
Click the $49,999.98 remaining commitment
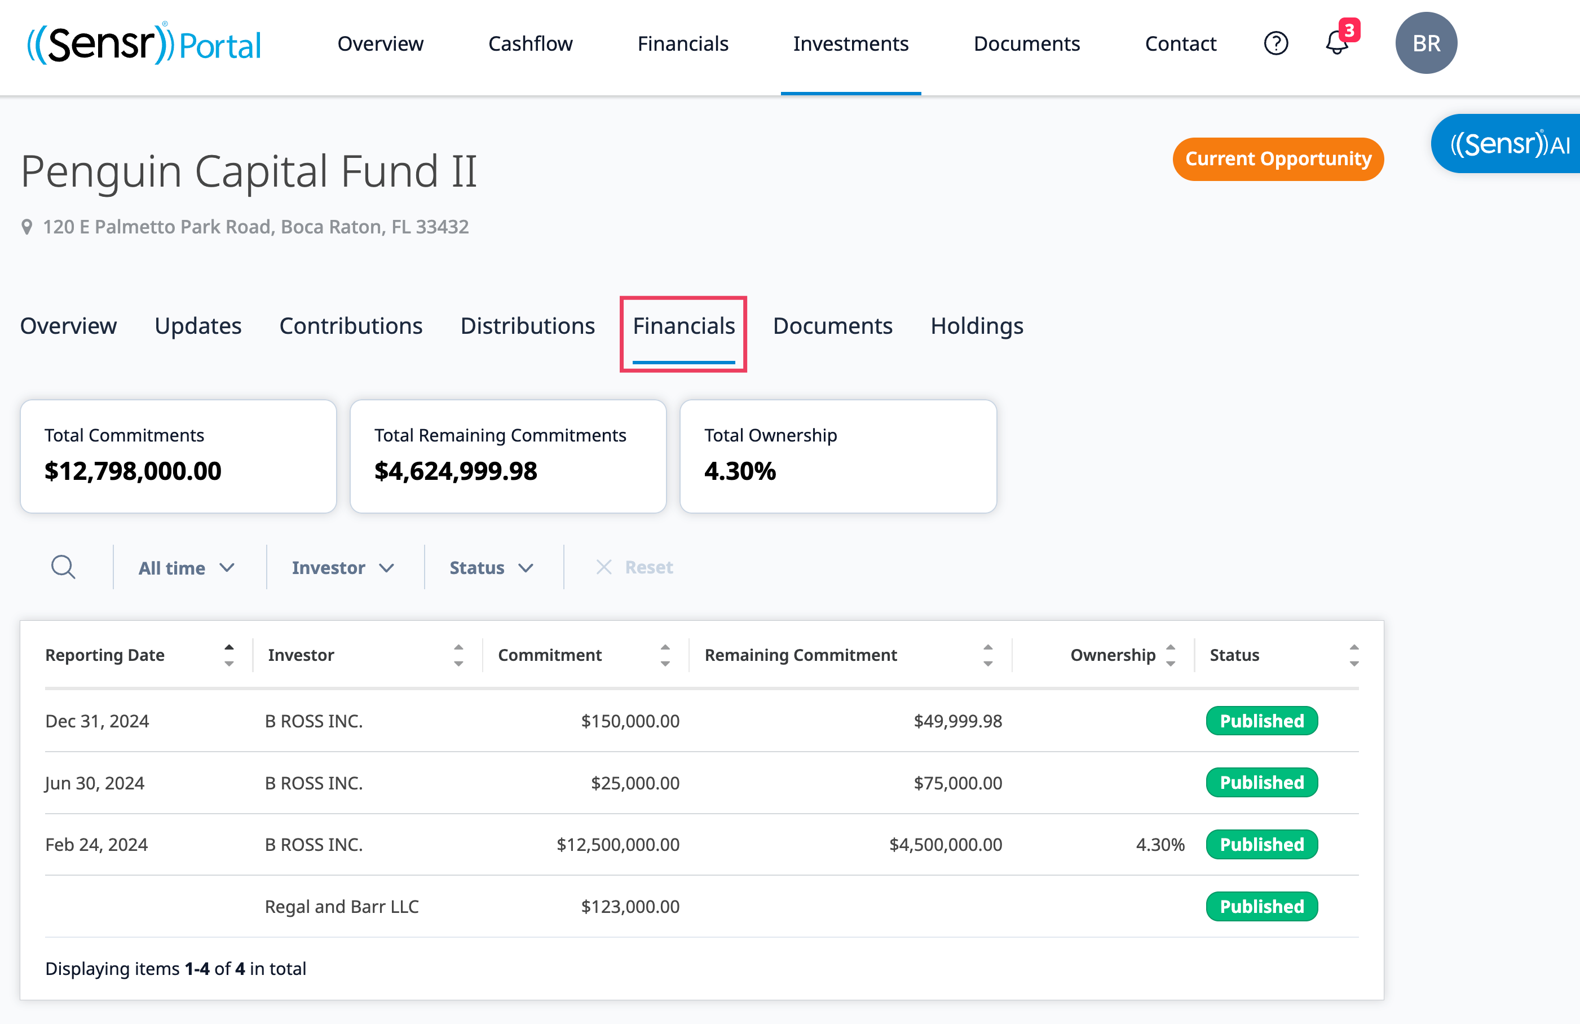[958, 721]
